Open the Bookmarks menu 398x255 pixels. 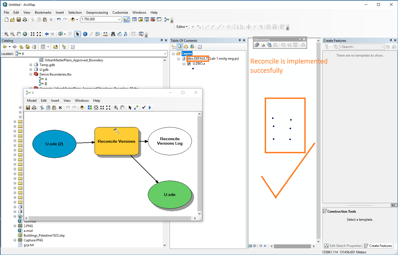point(43,13)
